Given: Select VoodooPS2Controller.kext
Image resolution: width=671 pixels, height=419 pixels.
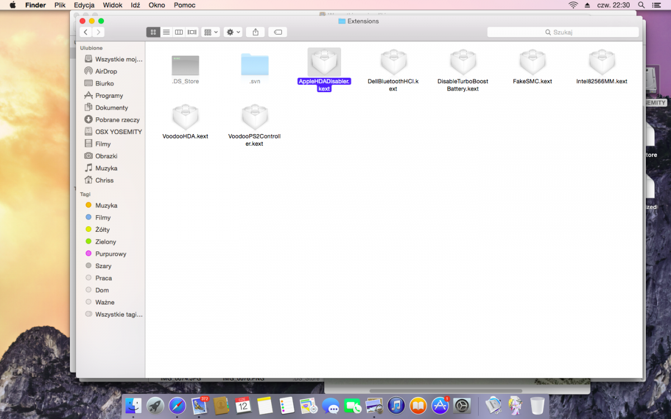Looking at the screenshot, I should (254, 125).
